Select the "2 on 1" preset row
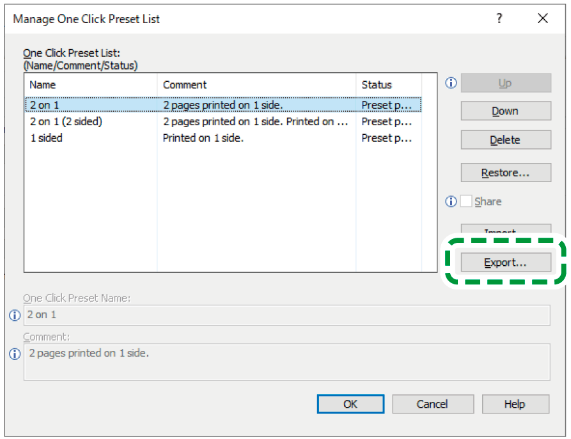Screen dimensions: 571x439 45,105
